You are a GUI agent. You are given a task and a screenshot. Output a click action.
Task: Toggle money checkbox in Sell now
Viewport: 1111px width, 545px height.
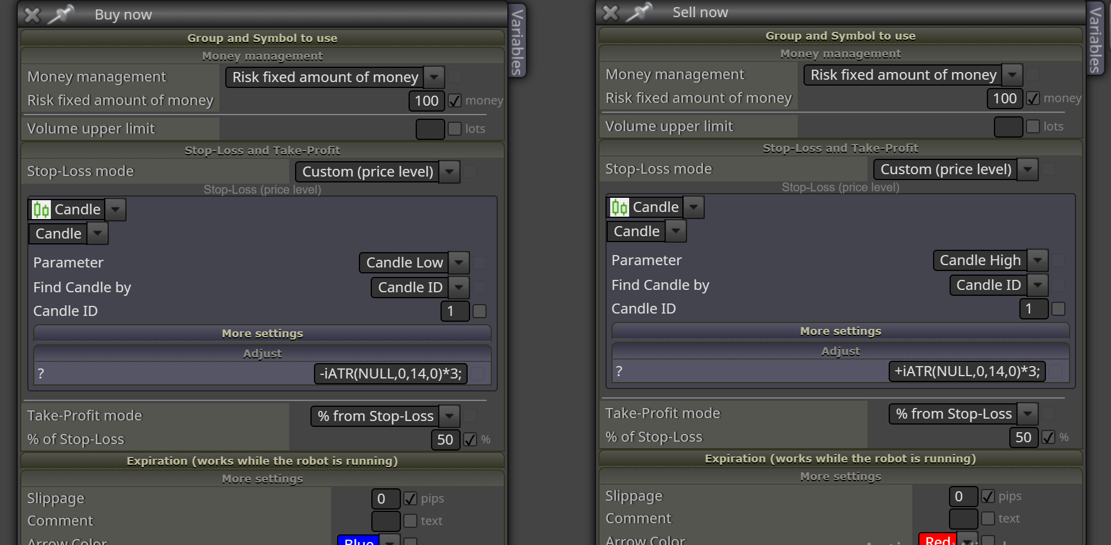[1033, 99]
